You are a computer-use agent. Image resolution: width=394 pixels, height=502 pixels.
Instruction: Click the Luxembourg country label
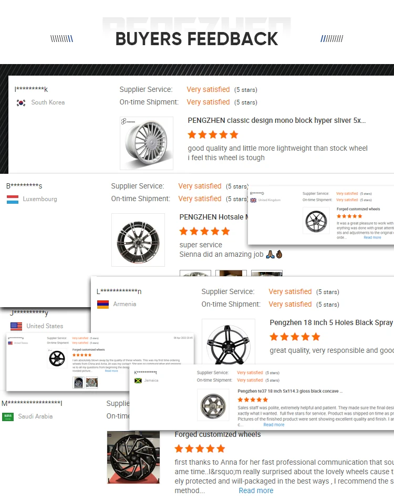pos(40,199)
